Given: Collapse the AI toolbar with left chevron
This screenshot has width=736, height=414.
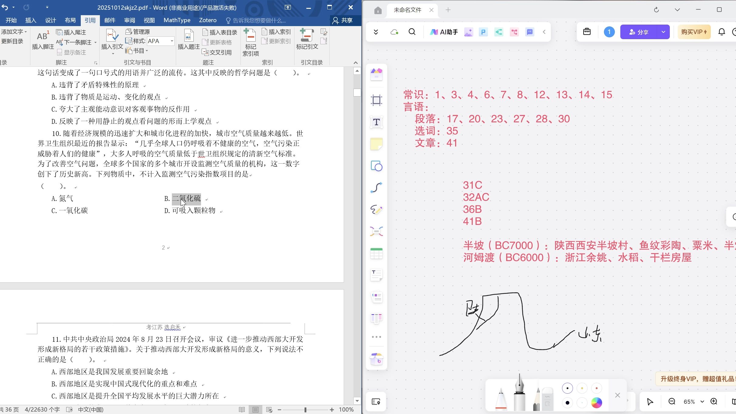Looking at the screenshot, I should [x=544, y=32].
